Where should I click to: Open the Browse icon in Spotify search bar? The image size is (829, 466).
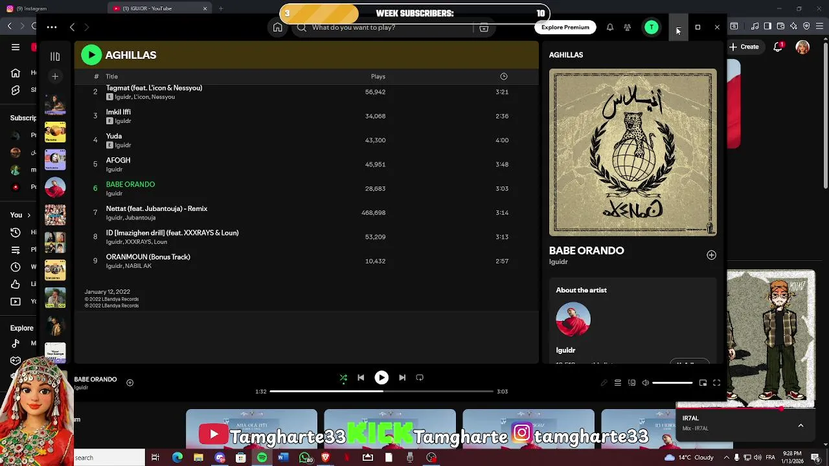pyautogui.click(x=484, y=28)
